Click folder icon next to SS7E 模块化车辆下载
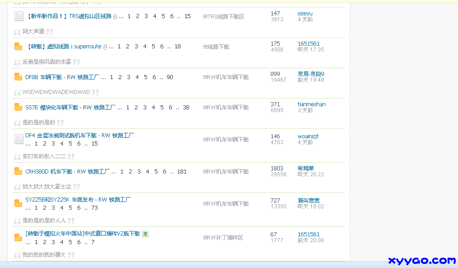Viewport: 458px width, 268px height. coord(19,107)
